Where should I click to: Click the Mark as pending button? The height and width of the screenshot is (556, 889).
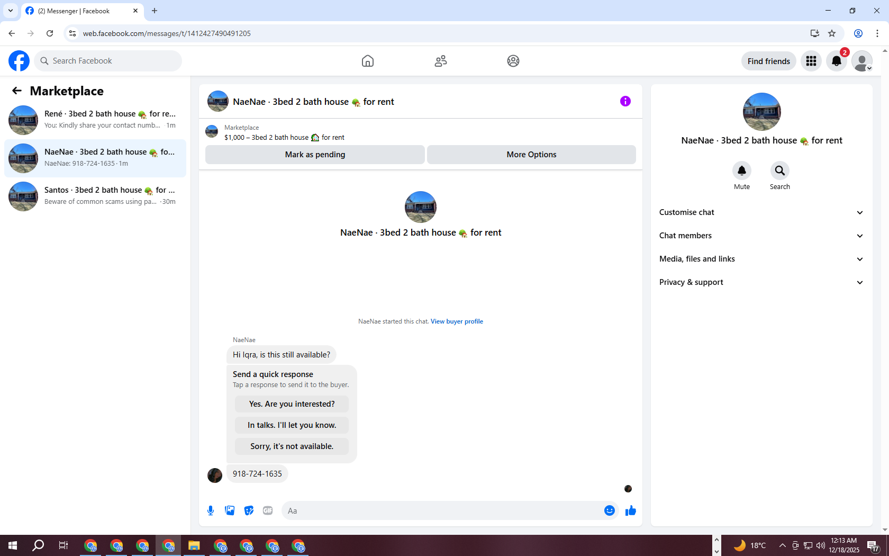pyautogui.click(x=315, y=155)
